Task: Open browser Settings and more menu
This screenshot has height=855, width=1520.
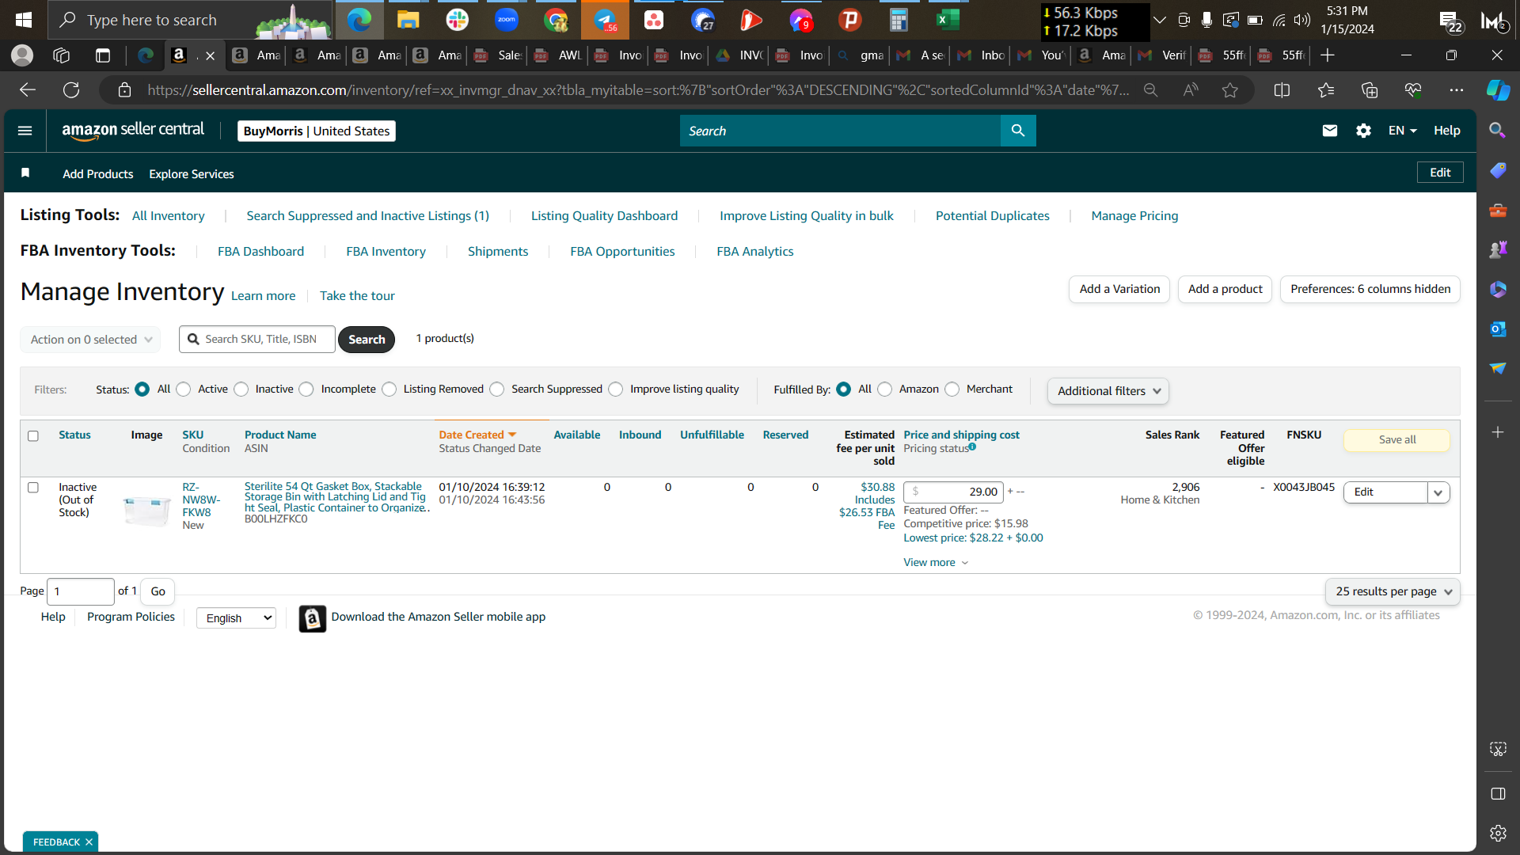Action: coord(1457,90)
